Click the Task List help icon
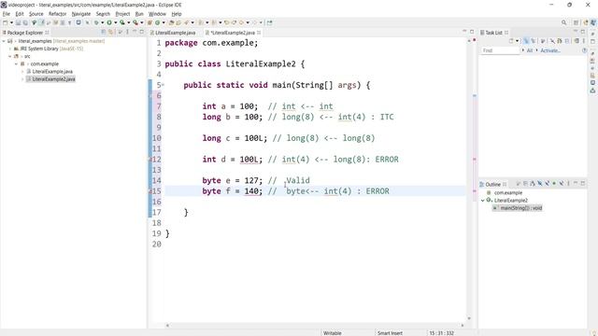 pyautogui.click(x=584, y=50)
